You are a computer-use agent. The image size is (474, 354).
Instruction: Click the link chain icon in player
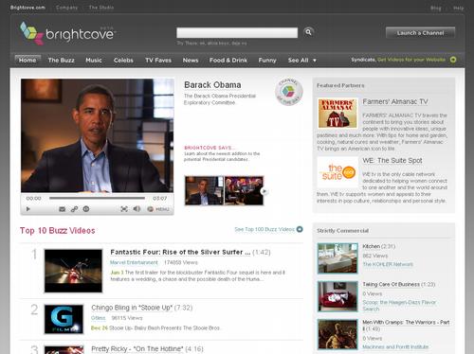click(x=74, y=209)
